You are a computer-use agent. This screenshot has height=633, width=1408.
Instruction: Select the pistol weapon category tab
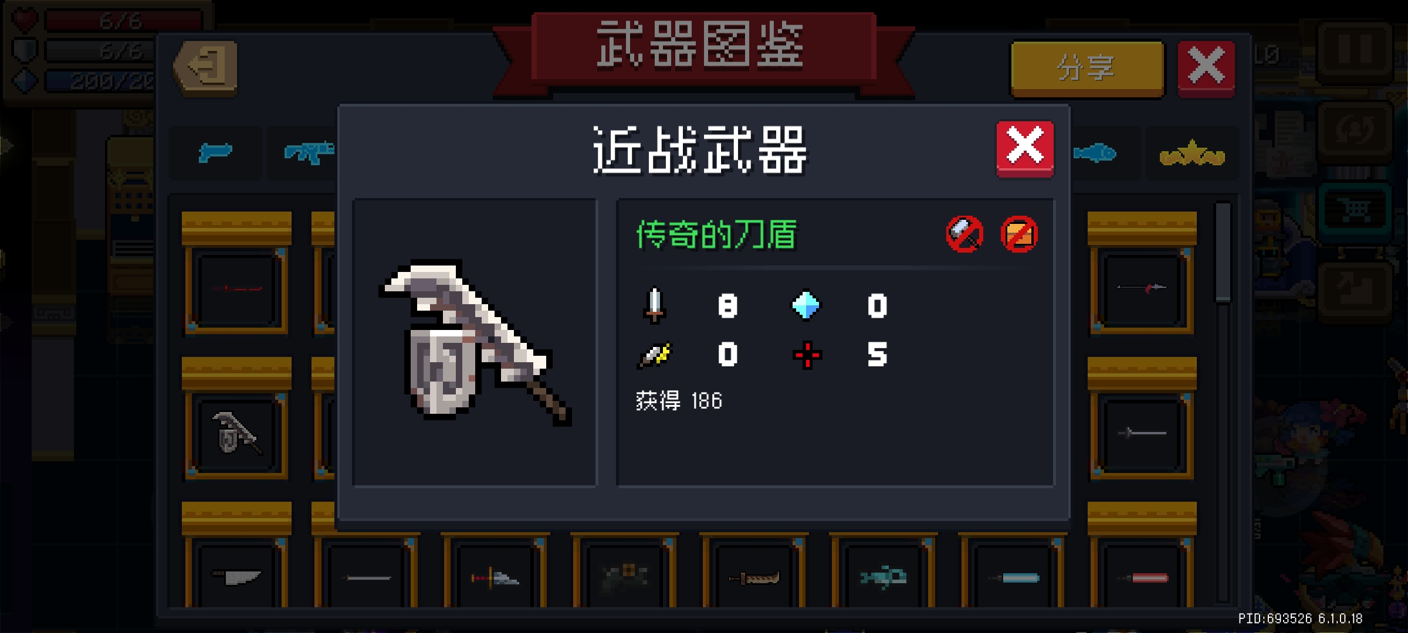click(215, 152)
